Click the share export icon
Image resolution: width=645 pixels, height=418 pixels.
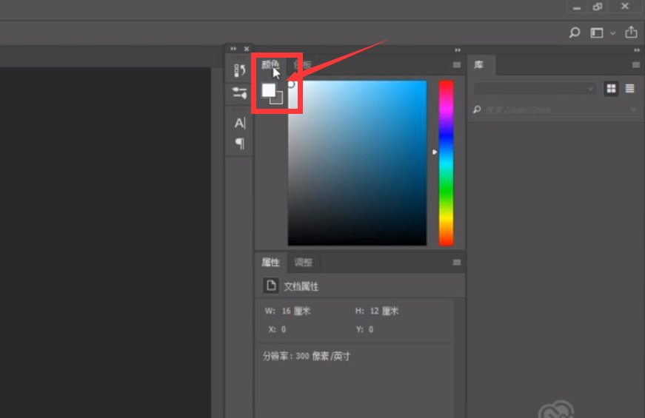tap(631, 33)
